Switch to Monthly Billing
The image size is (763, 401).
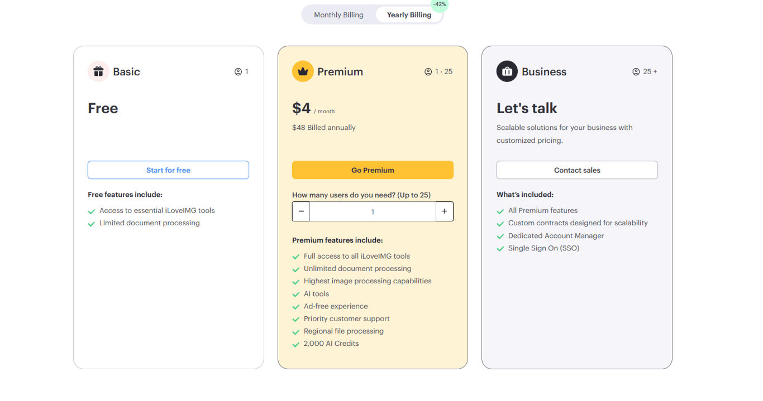click(x=338, y=15)
